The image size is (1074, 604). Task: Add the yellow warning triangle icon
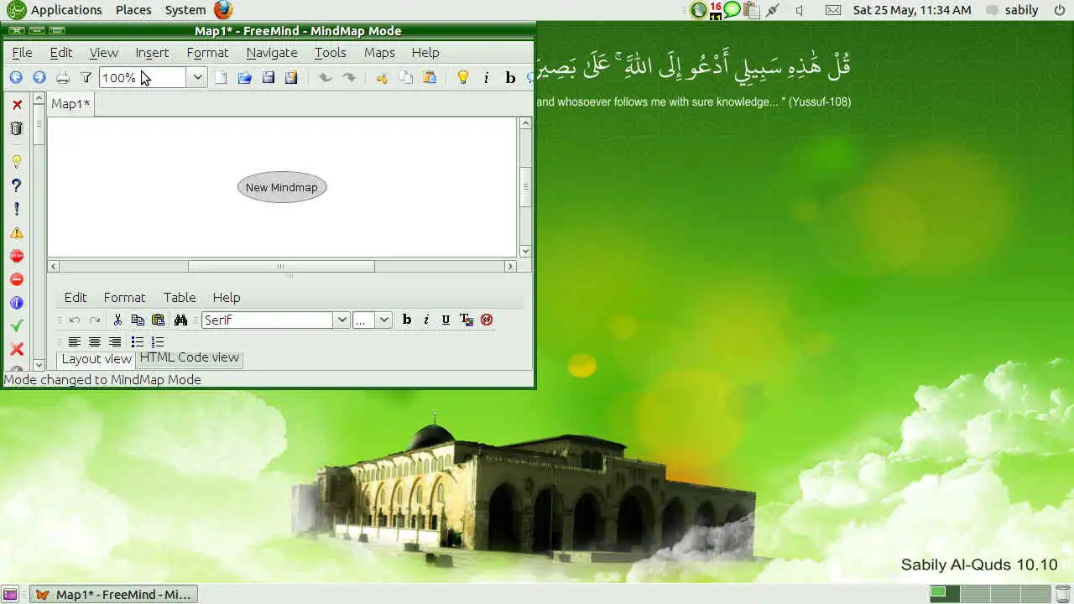17,232
